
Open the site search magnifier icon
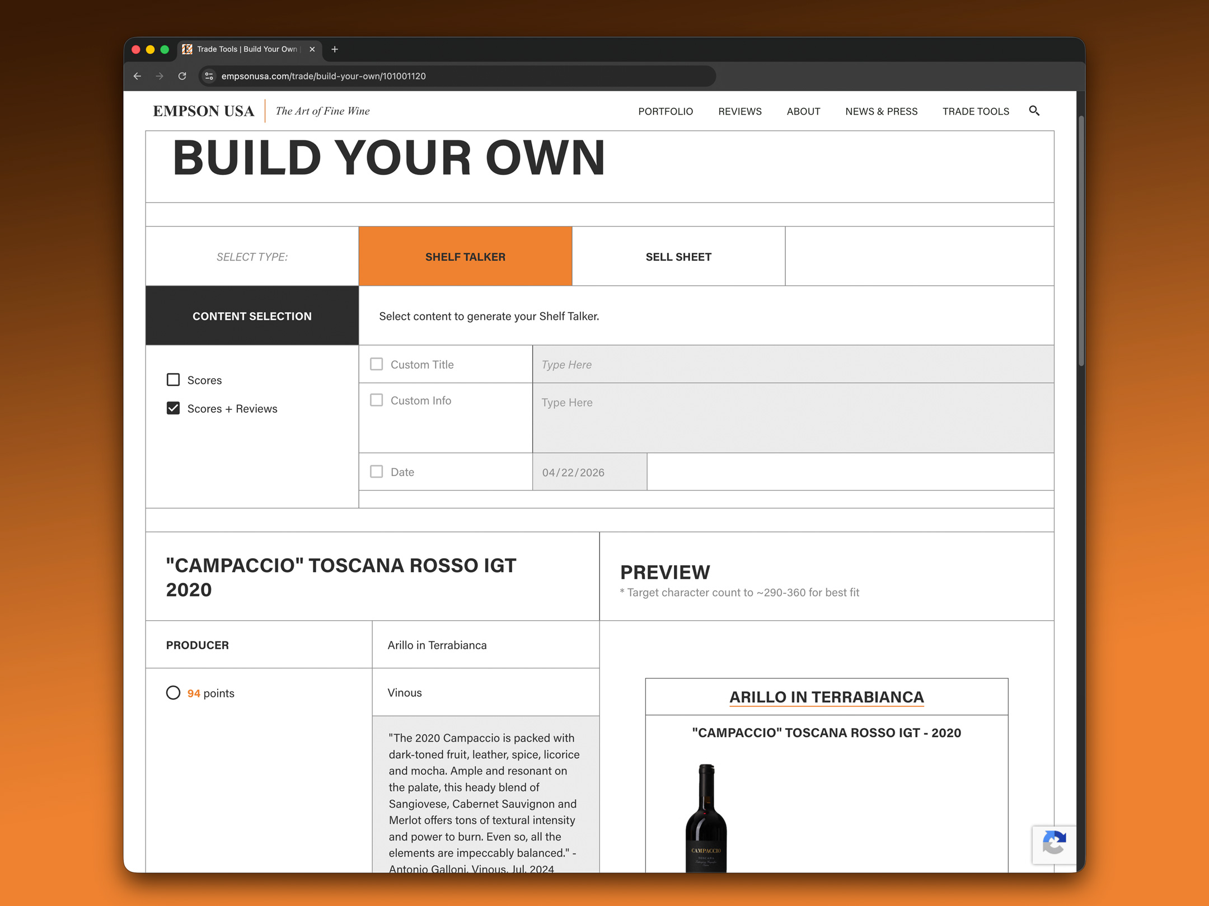click(x=1034, y=111)
